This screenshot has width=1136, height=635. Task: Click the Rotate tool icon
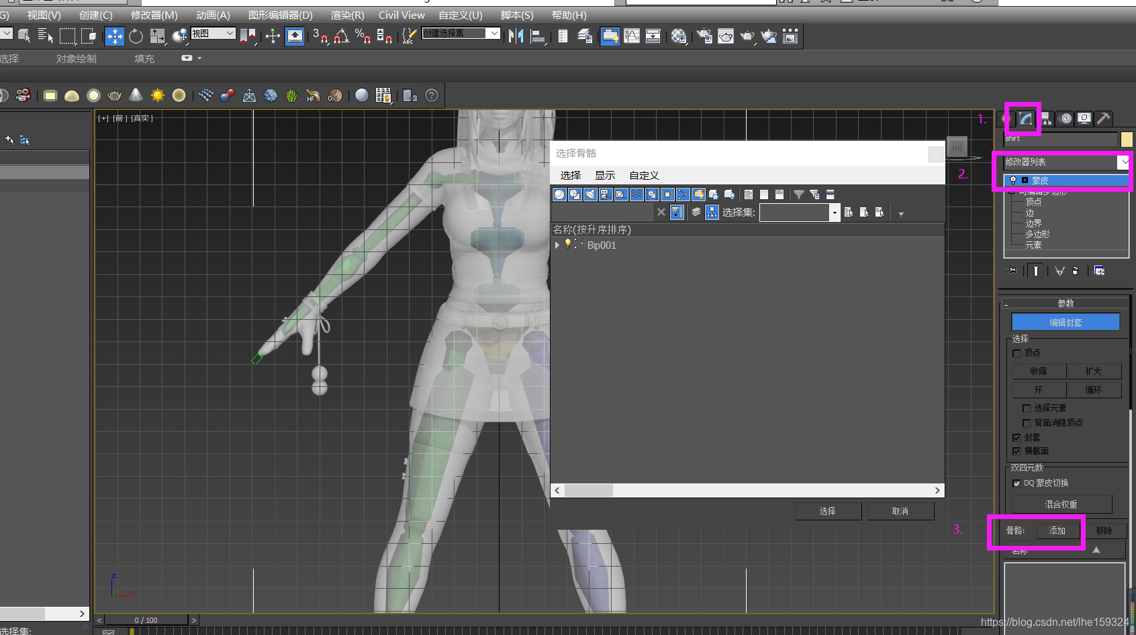[136, 36]
